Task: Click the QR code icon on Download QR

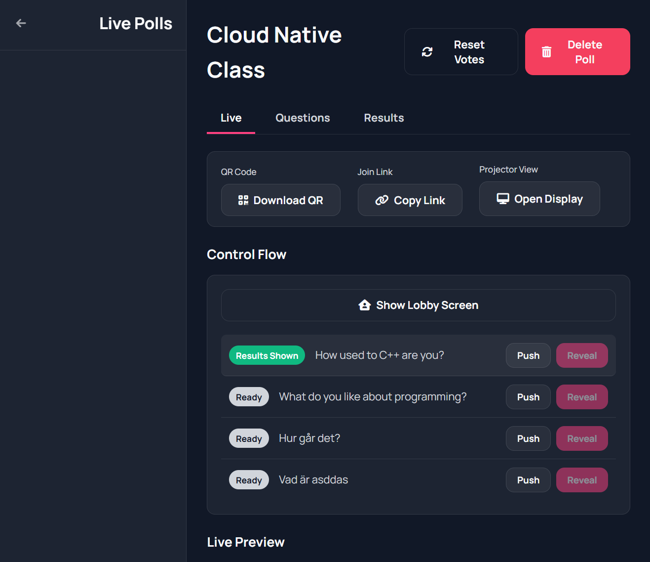Action: tap(243, 200)
